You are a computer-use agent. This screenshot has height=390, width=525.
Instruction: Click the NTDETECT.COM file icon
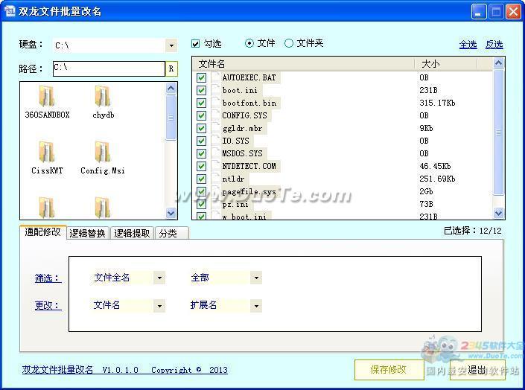[x=216, y=166]
